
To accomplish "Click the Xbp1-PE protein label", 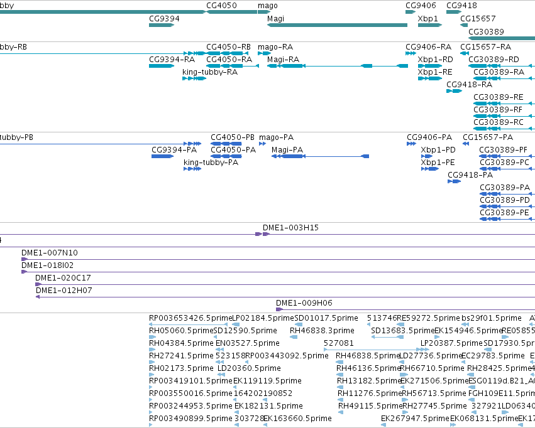I will [438, 163].
